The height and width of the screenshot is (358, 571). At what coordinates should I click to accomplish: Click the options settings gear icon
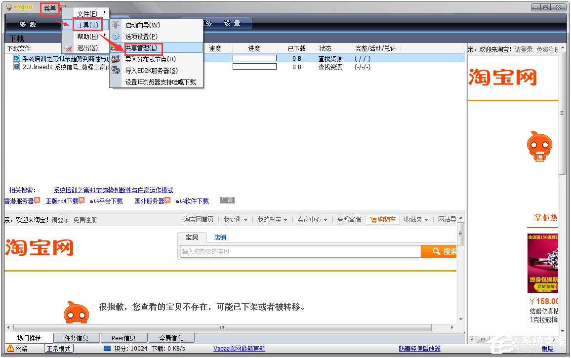pos(116,37)
